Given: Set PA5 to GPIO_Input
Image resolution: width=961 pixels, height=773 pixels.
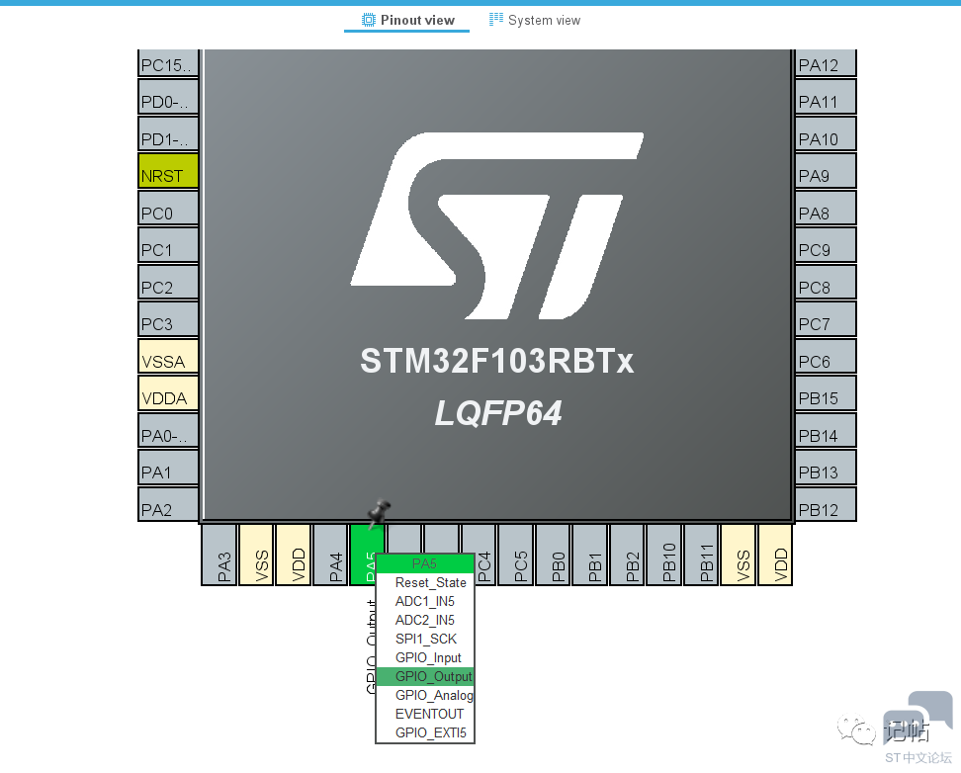Looking at the screenshot, I should [425, 657].
